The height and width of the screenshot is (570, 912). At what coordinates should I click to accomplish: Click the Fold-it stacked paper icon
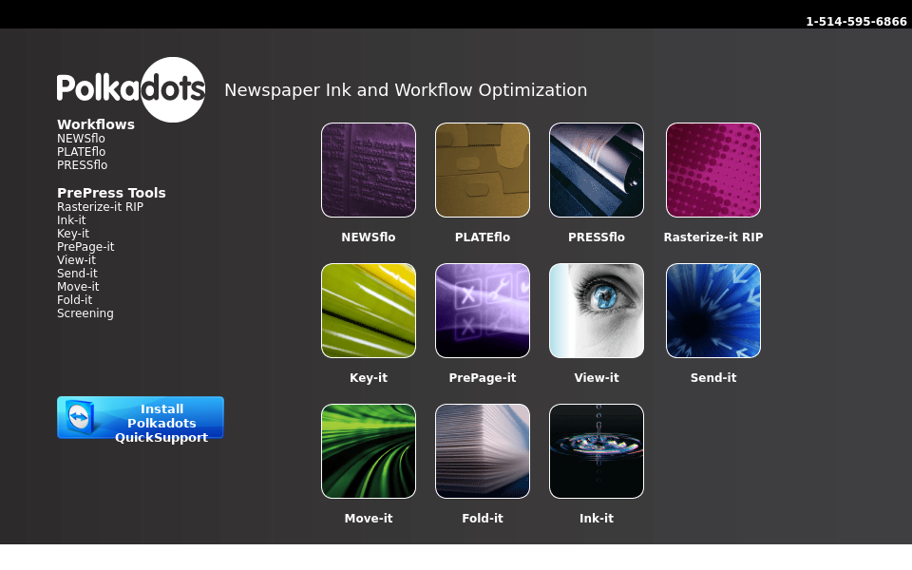point(483,451)
